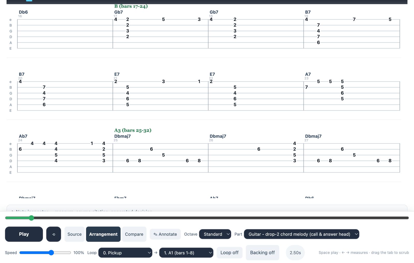Screen dimensions: 414x263
Task: Select the Arrangement view tab
Action: [x=103, y=234]
